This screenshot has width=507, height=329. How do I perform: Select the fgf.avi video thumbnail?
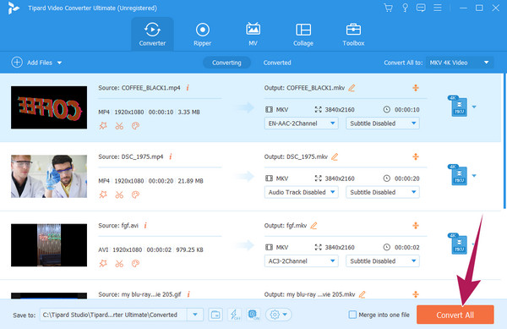click(x=49, y=245)
